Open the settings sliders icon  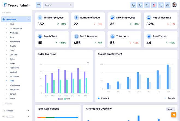(168, 5)
